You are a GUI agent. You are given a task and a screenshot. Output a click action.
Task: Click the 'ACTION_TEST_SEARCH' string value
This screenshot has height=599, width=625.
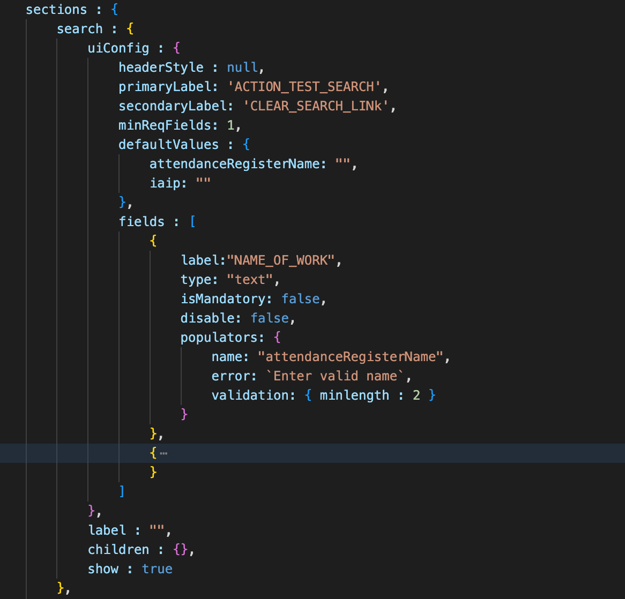[x=304, y=87]
